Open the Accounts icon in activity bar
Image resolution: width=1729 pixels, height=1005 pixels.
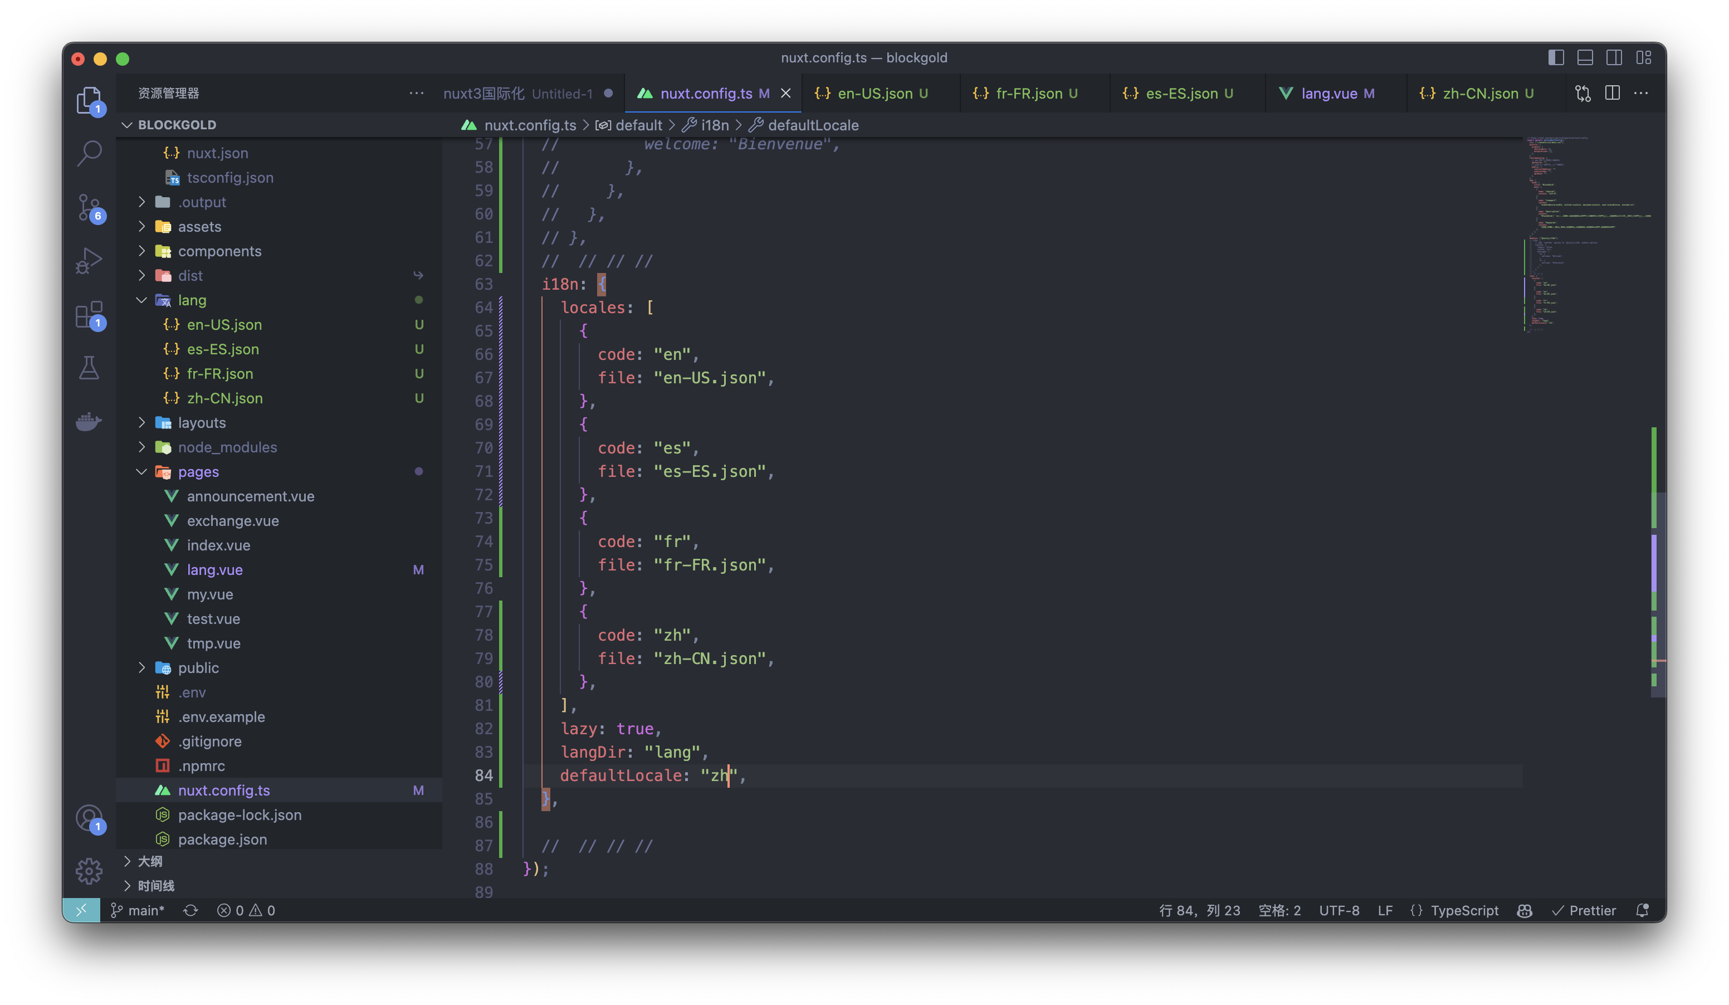[x=89, y=818]
